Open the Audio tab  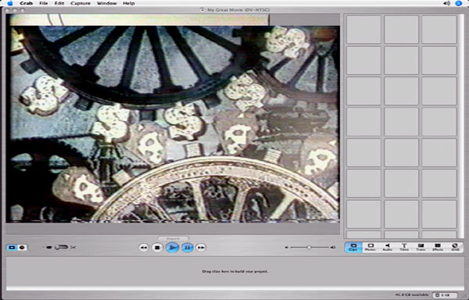(x=388, y=248)
